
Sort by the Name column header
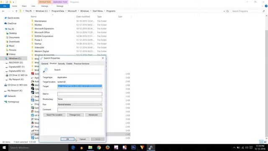(33, 17)
